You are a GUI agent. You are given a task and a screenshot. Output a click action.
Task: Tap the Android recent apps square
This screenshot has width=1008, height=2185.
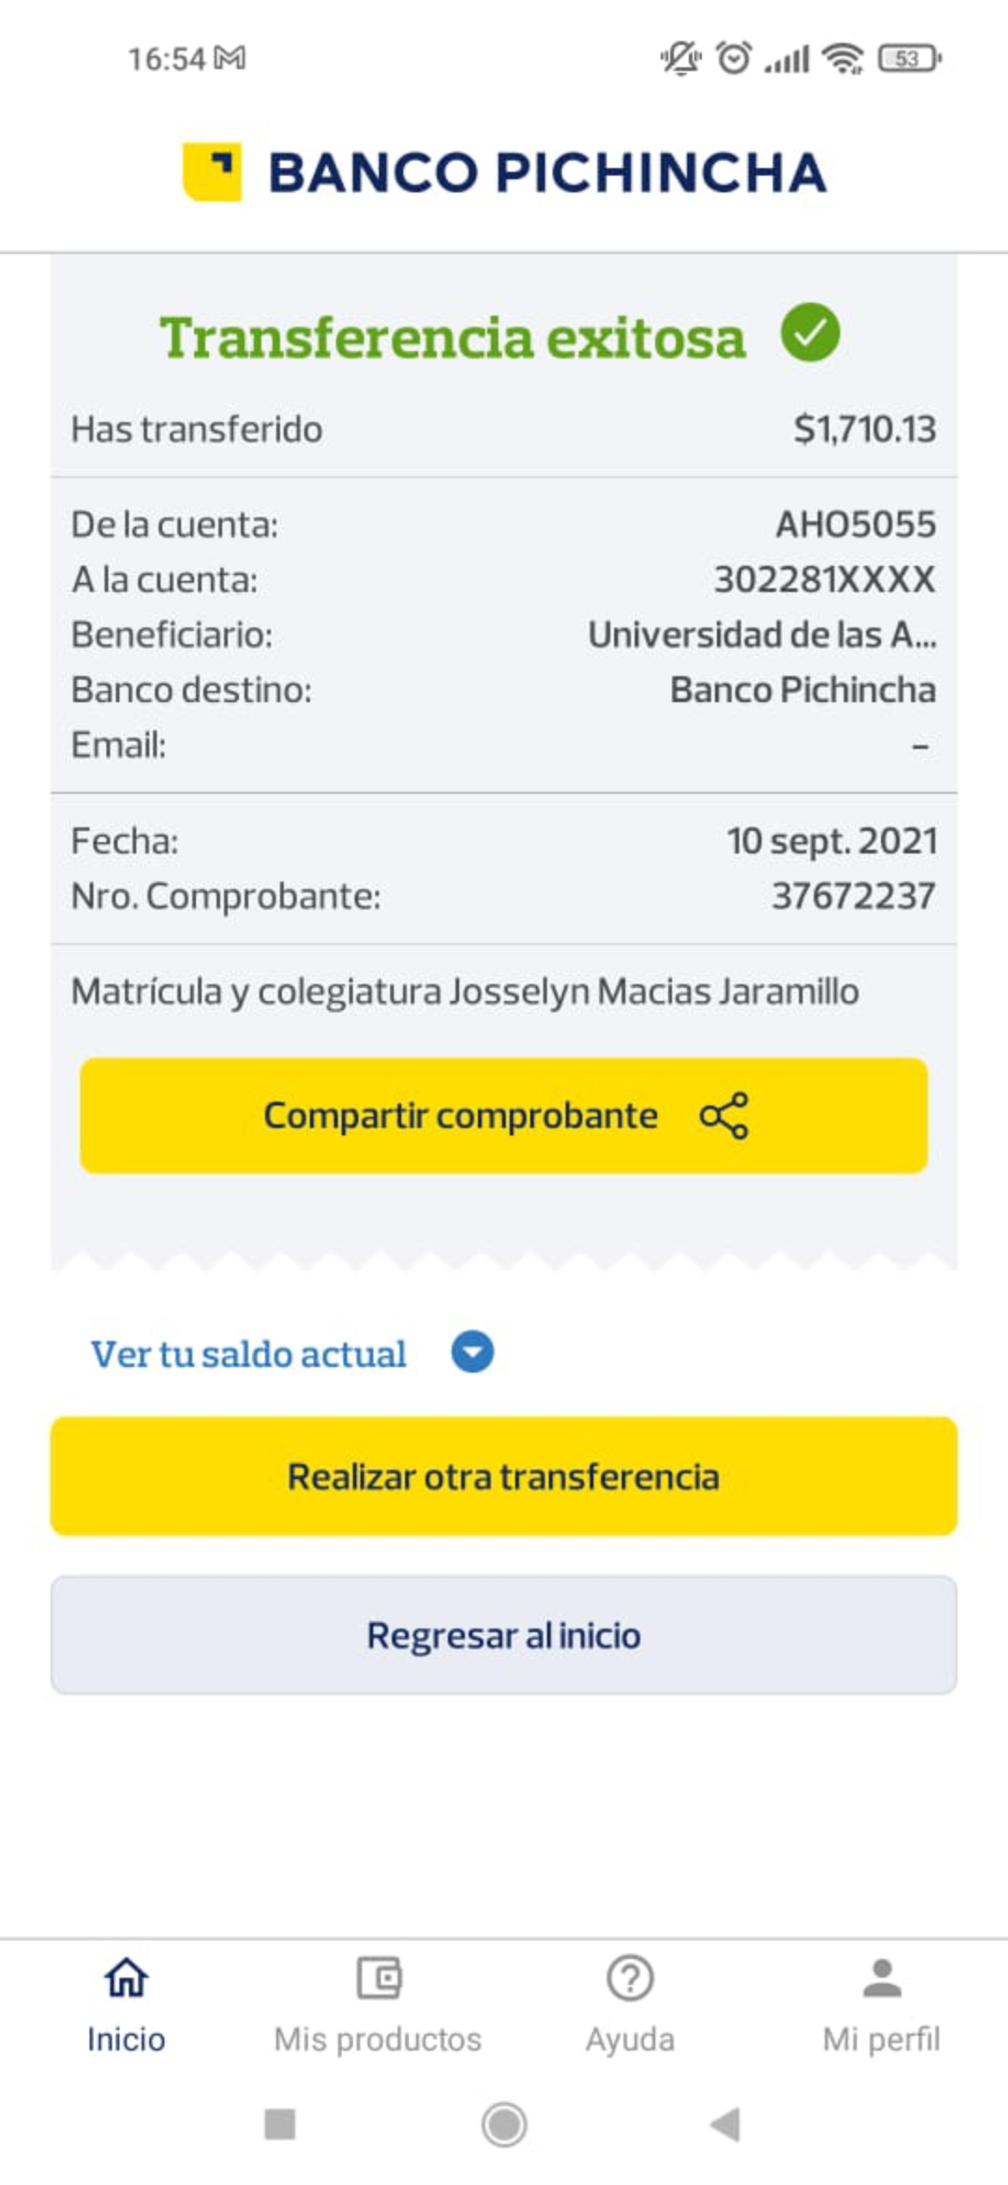coord(280,2124)
